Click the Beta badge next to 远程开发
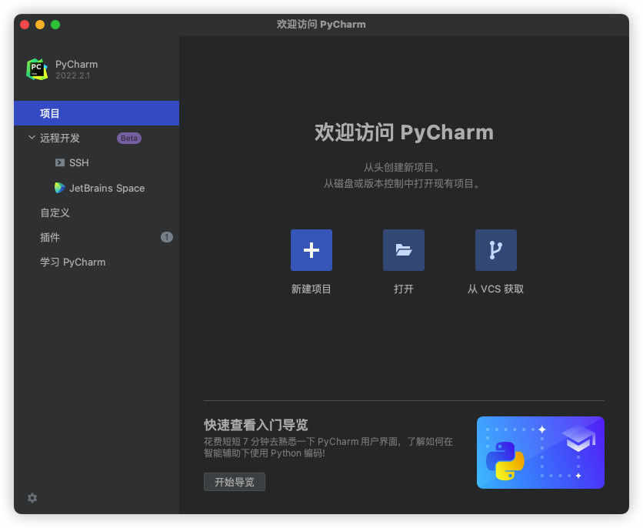The image size is (643, 528). pyautogui.click(x=129, y=139)
